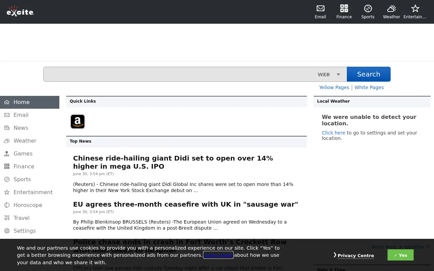Click the airplane icon beside sidebar Travel
This screenshot has width=434, height=271.
(x=7, y=218)
